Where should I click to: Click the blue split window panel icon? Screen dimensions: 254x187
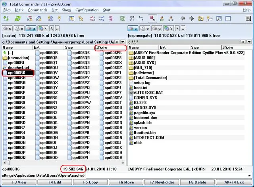click(x=228, y=19)
